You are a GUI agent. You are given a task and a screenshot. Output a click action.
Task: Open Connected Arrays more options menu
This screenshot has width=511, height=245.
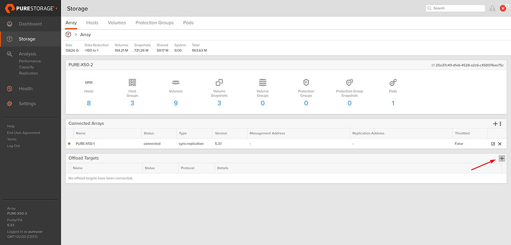(501, 124)
